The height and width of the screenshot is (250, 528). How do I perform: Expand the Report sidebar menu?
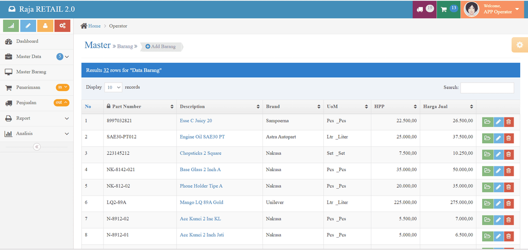click(37, 119)
